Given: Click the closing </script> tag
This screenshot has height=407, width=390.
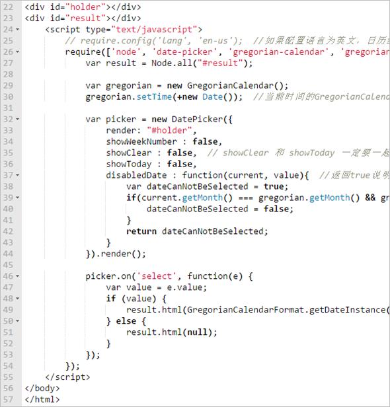Looking at the screenshot, I should click(67, 377).
